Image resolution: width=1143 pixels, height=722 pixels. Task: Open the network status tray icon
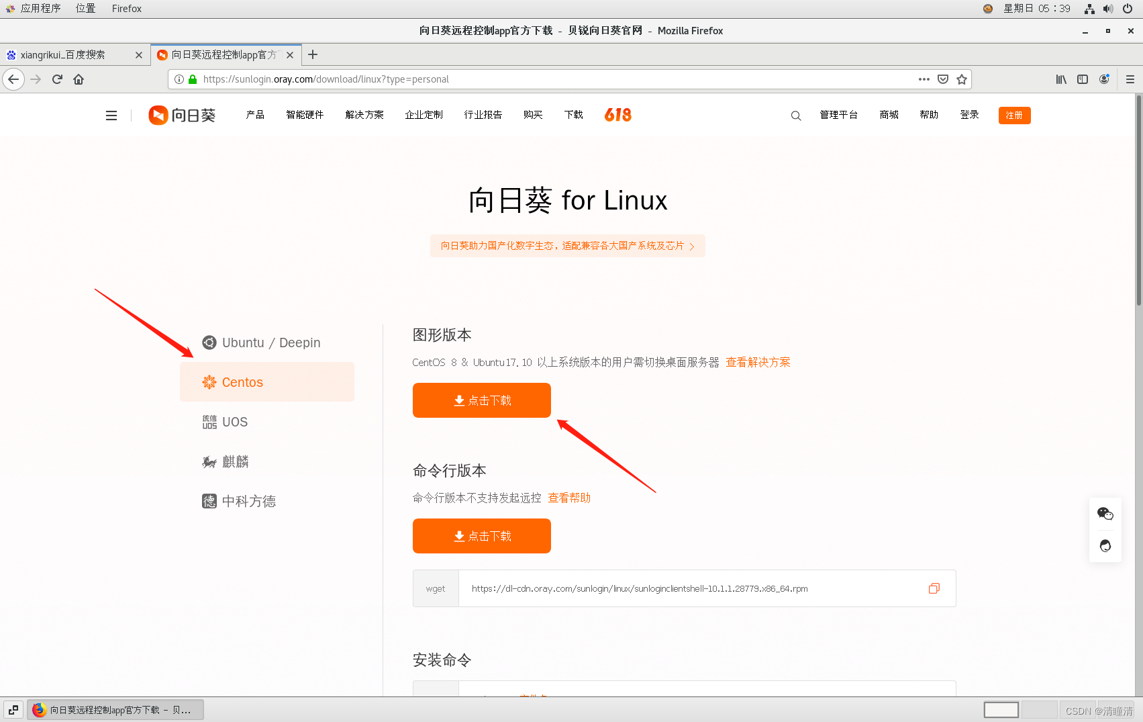click(1089, 9)
